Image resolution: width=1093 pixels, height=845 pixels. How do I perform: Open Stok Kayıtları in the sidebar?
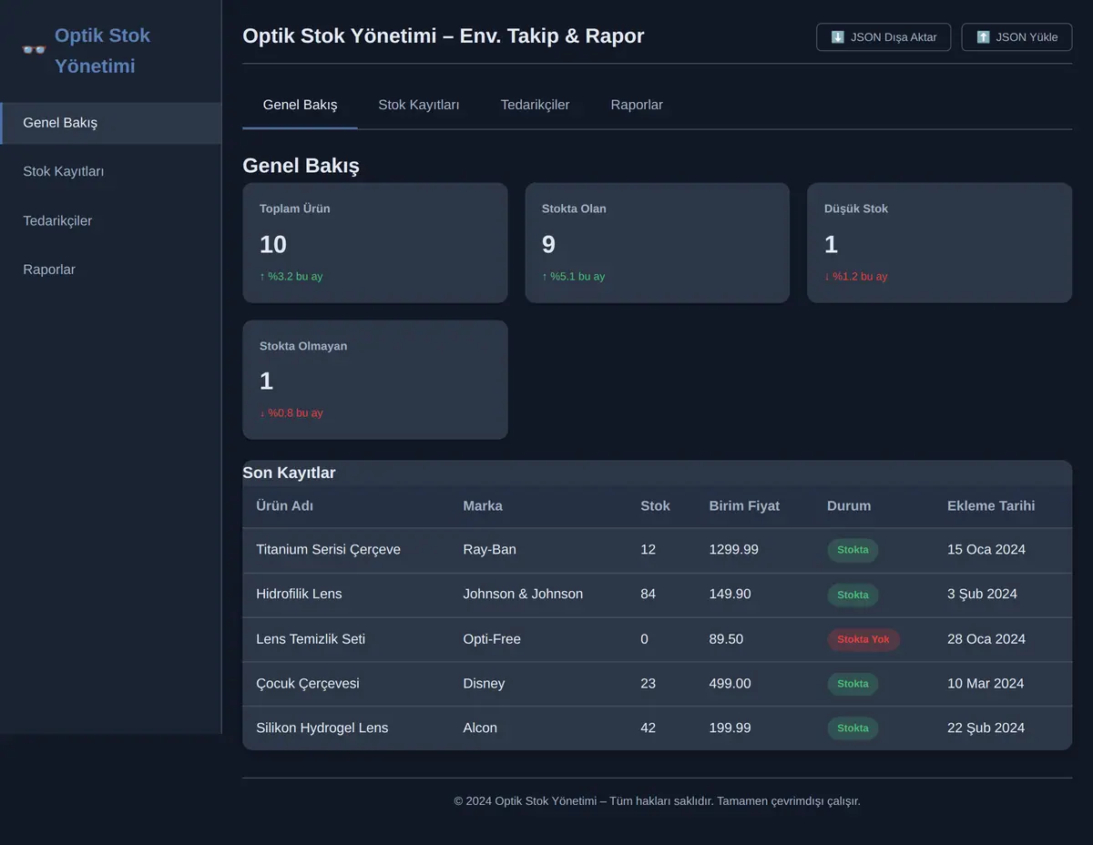pyautogui.click(x=110, y=171)
